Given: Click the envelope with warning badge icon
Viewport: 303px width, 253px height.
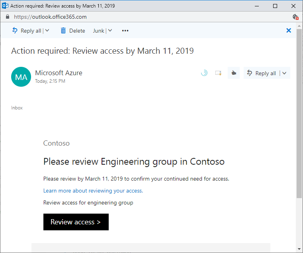Looking at the screenshot, I should click(x=218, y=73).
